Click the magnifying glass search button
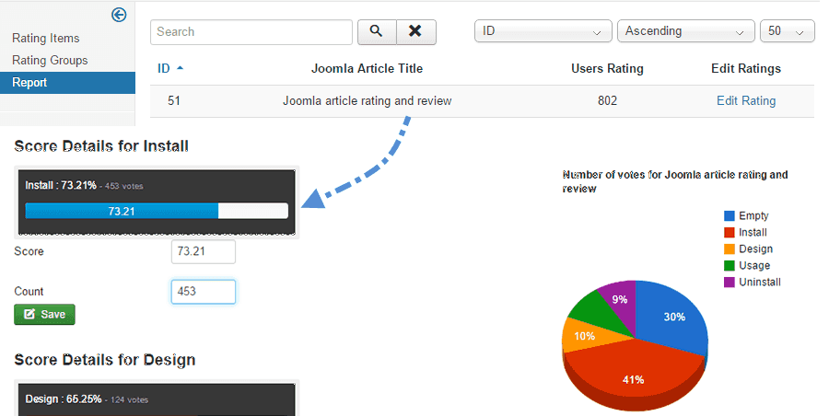Screen dimensions: 829x416 (376, 31)
